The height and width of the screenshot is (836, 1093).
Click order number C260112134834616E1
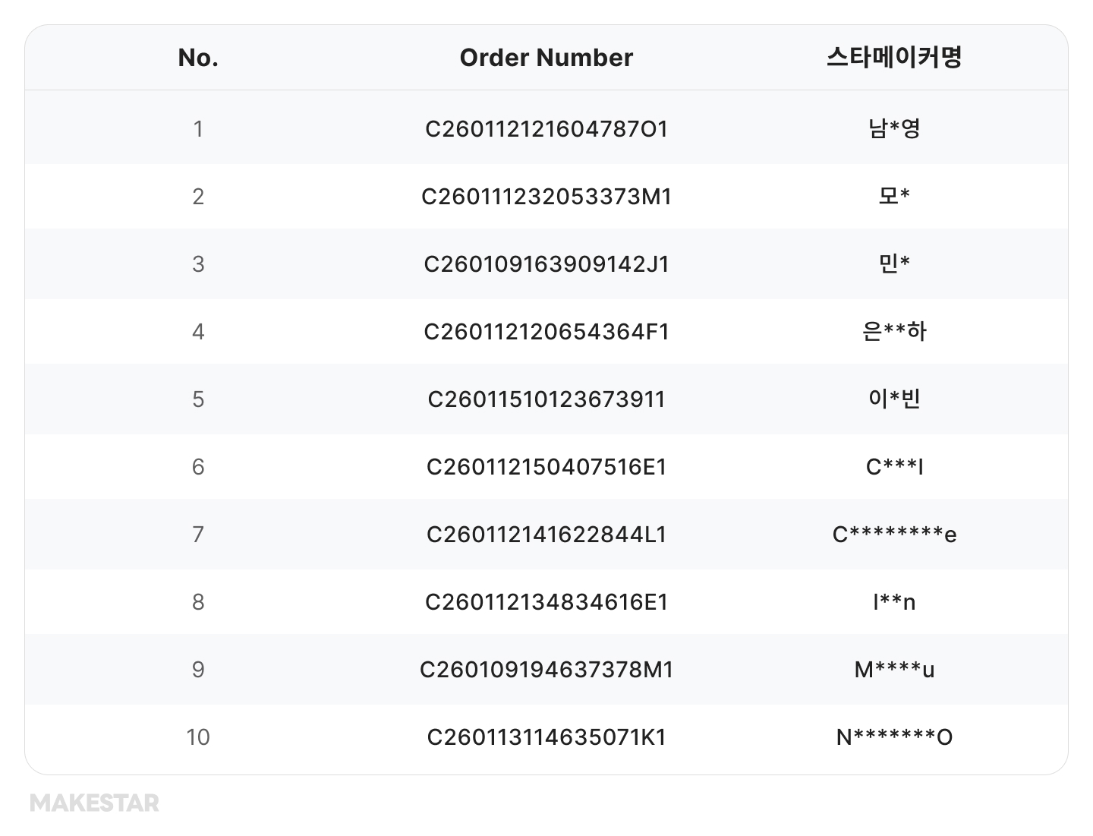pyautogui.click(x=546, y=602)
